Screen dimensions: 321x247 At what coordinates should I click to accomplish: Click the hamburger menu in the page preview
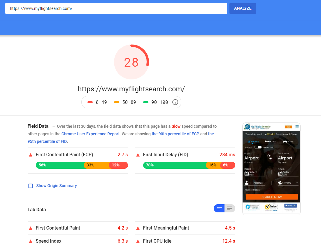tap(297, 127)
